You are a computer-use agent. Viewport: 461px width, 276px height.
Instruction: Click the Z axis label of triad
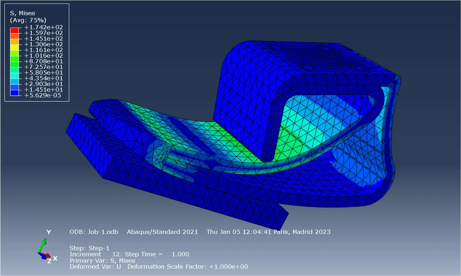coord(49,261)
